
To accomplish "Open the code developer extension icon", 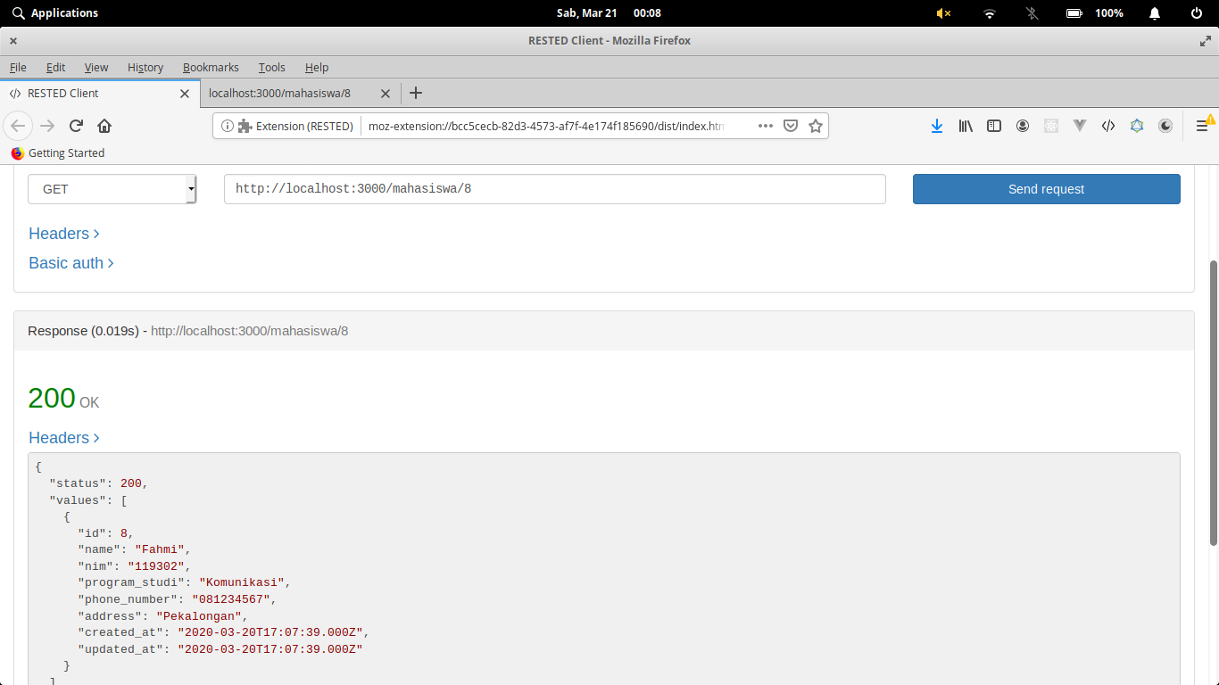I will (x=1108, y=126).
